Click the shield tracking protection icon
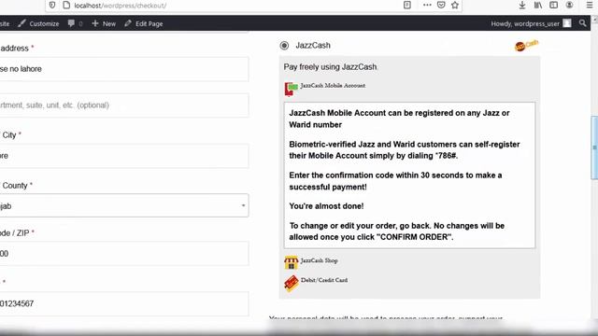This screenshot has height=336, width=598. [x=52, y=5]
